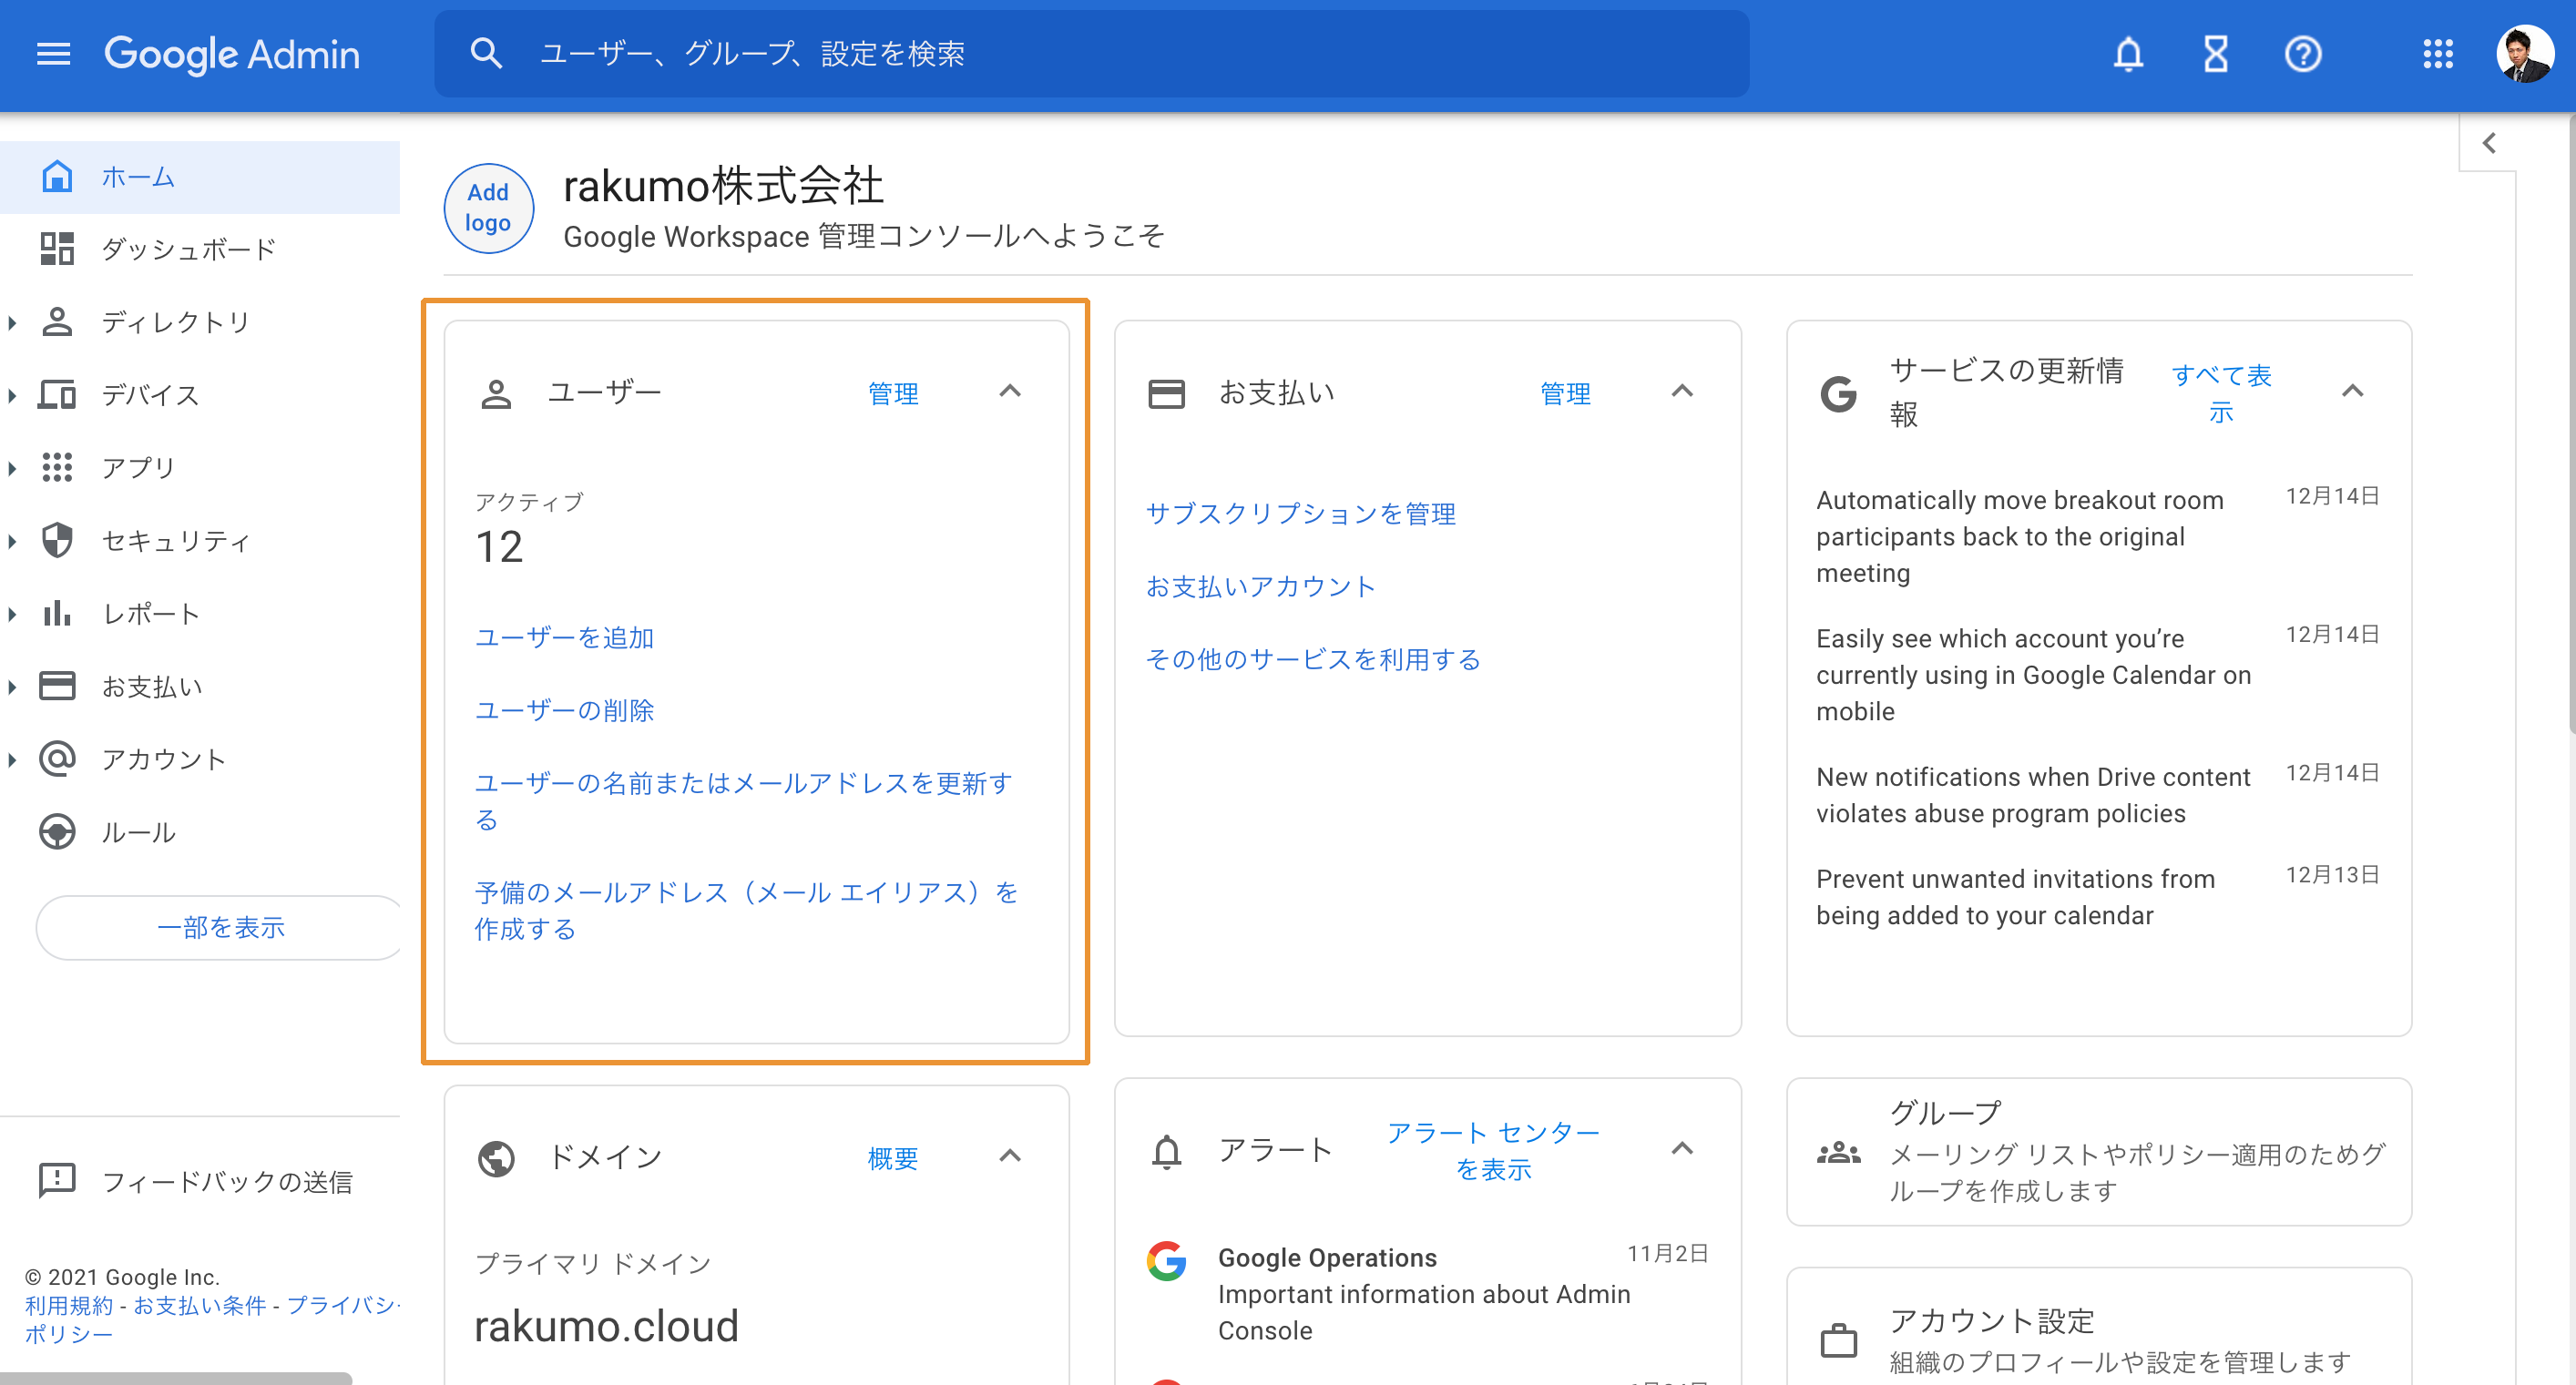The image size is (2576, 1385).
Task: Collapse the お支払い card chevron
Action: pos(1682,391)
